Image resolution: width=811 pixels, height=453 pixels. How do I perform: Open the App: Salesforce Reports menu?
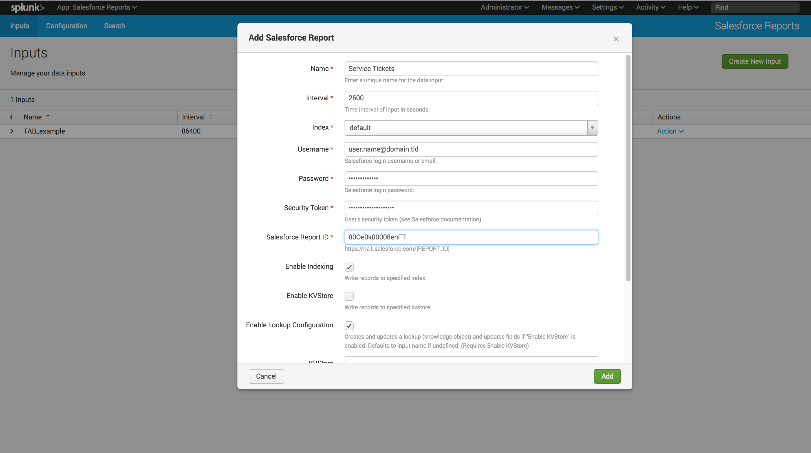[x=97, y=7]
